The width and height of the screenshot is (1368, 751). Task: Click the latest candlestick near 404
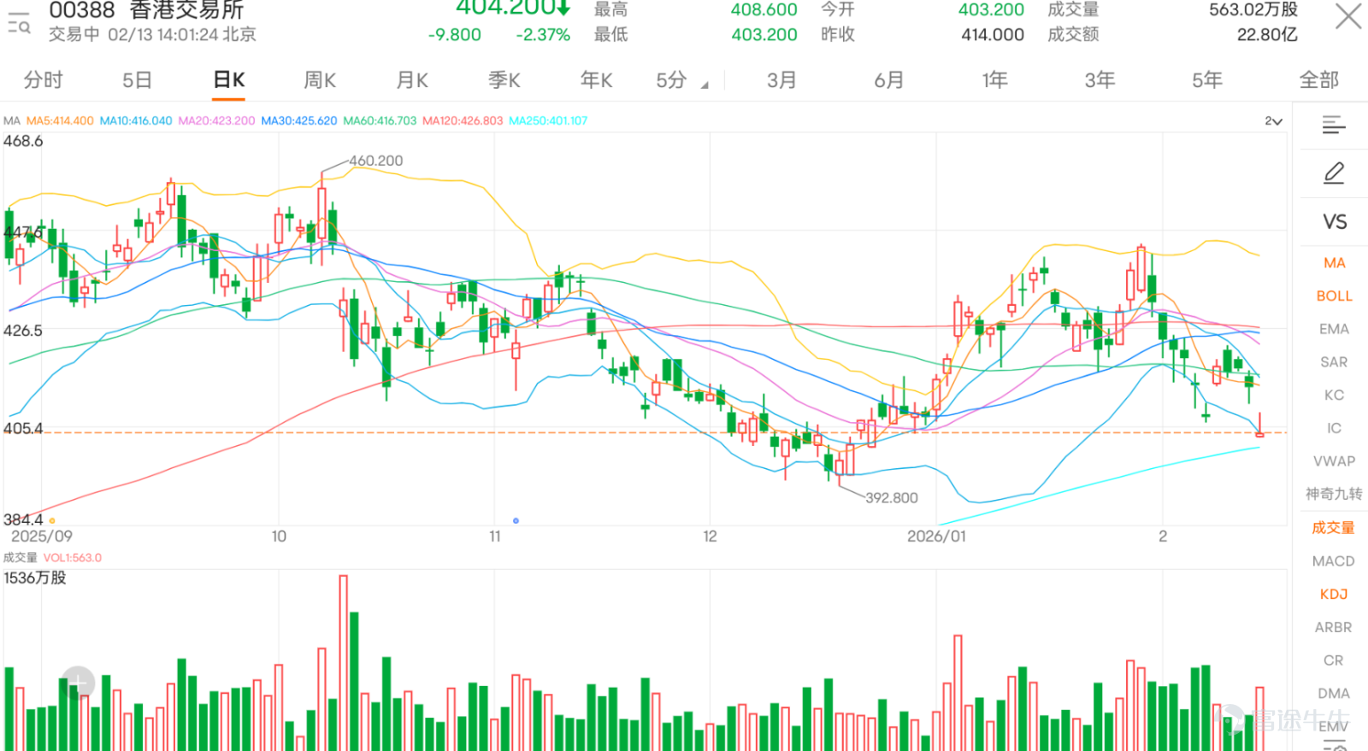(x=1259, y=425)
